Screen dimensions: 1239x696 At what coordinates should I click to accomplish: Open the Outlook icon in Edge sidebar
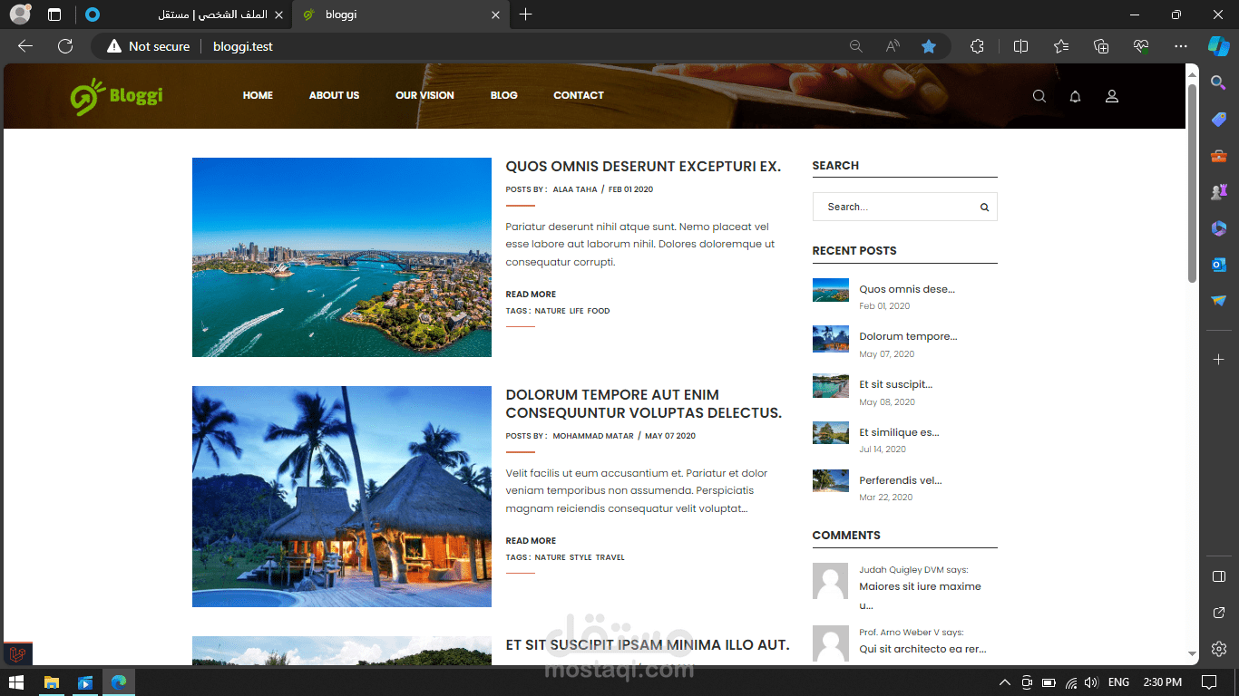(x=1219, y=265)
